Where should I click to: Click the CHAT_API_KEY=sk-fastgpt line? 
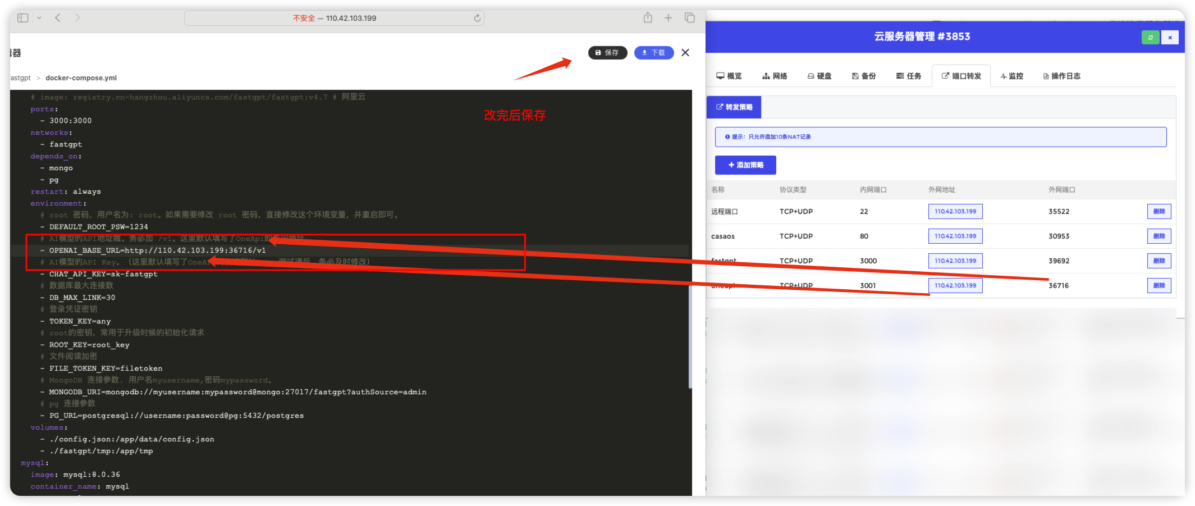click(103, 274)
